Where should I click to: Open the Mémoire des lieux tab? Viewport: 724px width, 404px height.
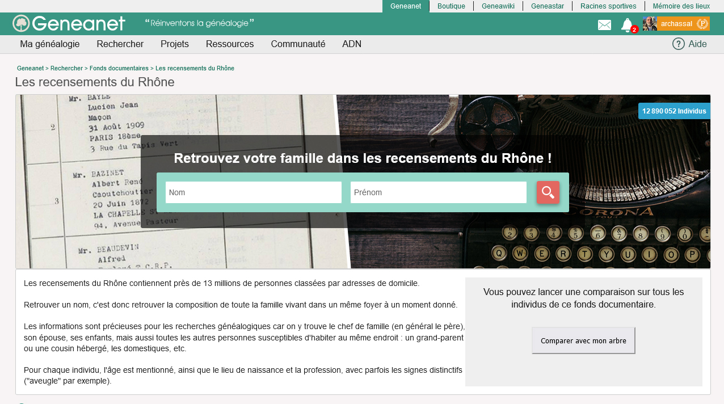680,6
